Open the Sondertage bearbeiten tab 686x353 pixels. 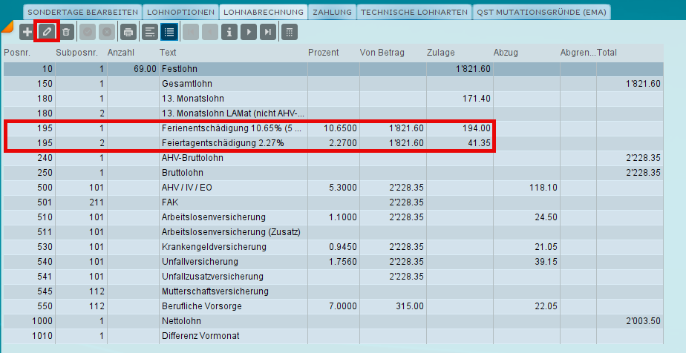(82, 12)
